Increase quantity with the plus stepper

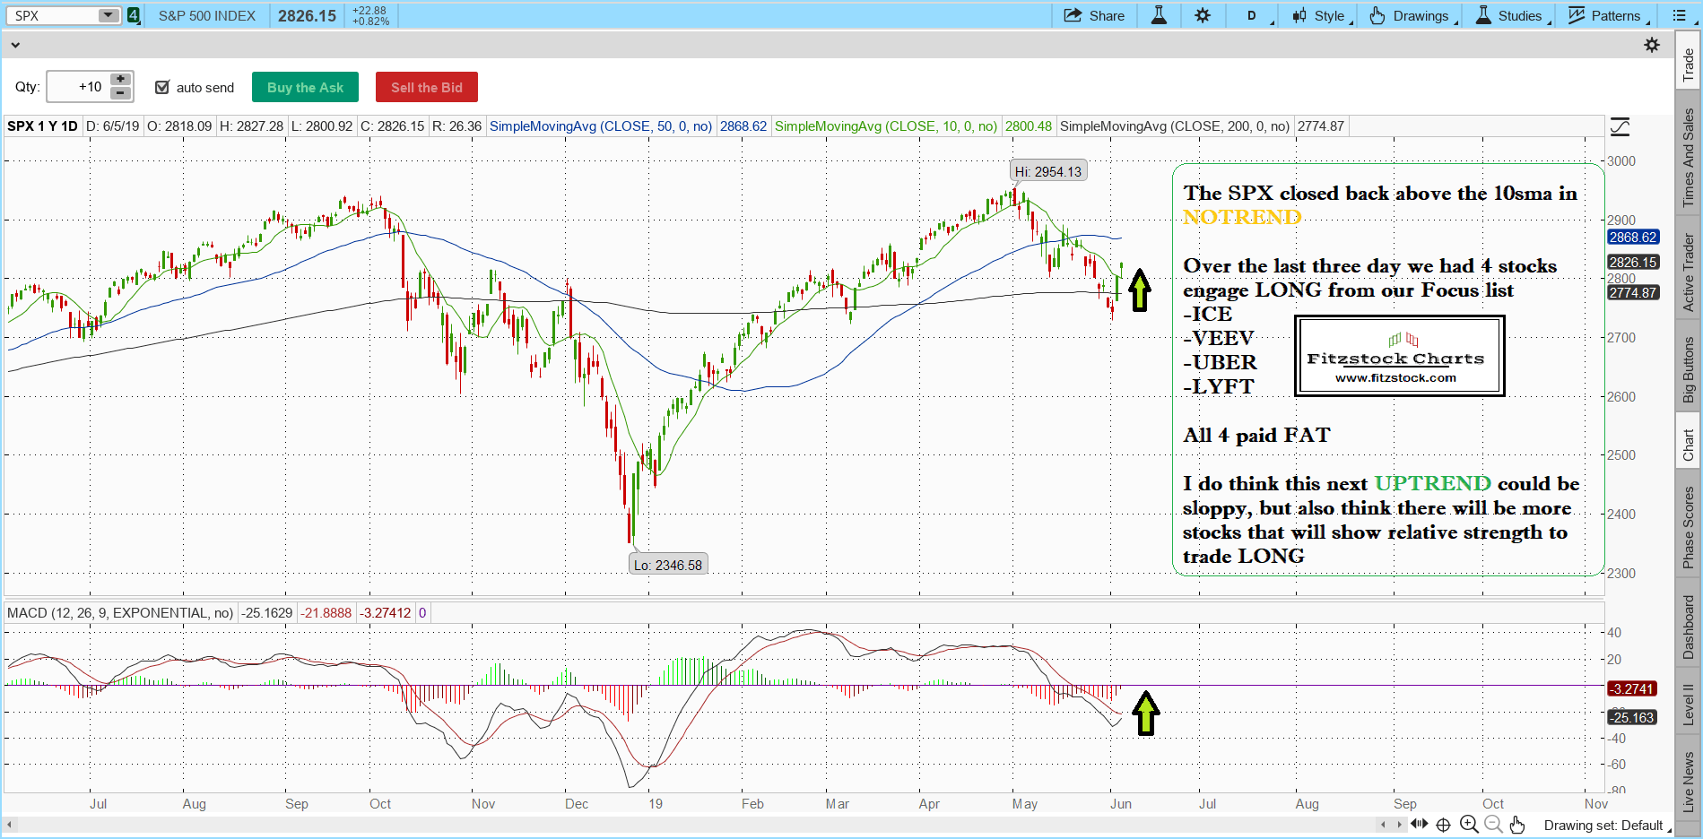120,80
